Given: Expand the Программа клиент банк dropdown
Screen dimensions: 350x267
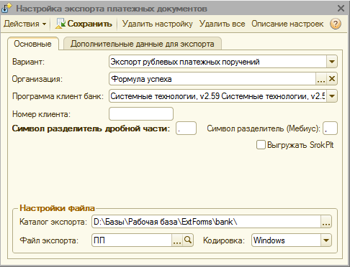Looking at the screenshot, I should coord(332,96).
